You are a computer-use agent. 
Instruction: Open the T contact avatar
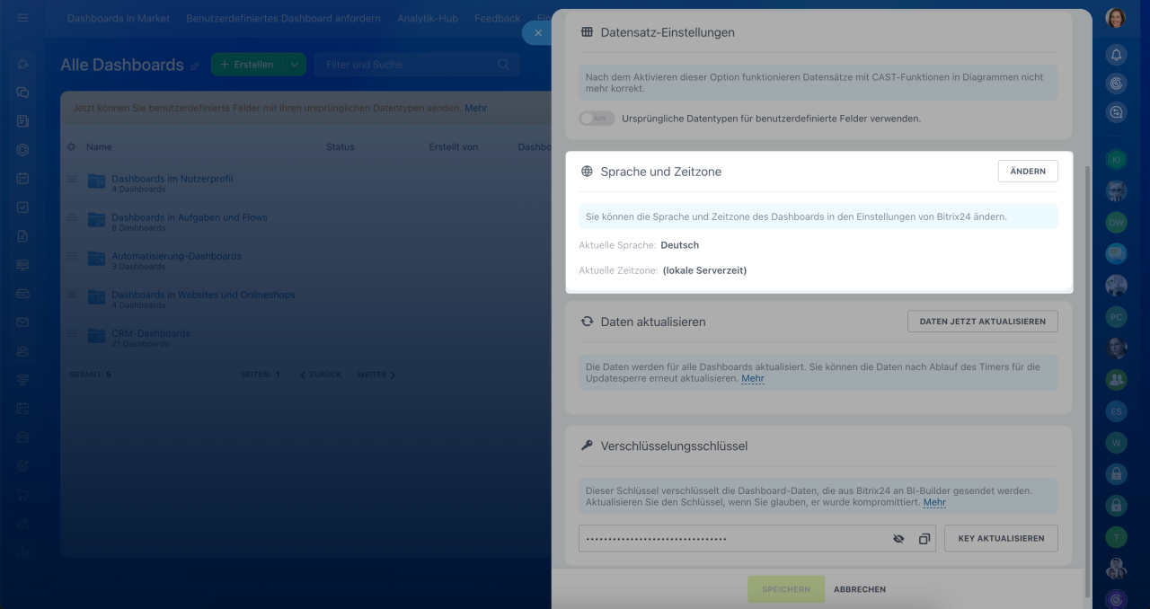[x=1116, y=537]
